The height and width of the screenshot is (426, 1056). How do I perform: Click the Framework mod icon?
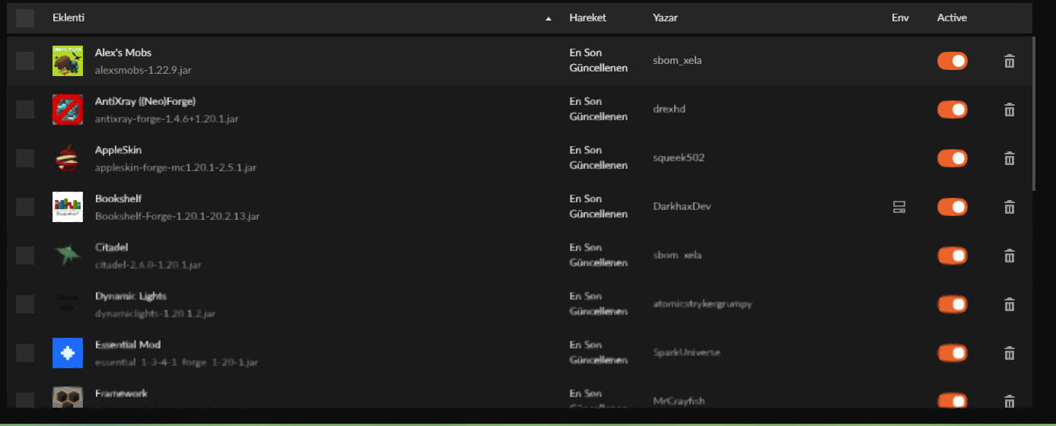tap(68, 399)
